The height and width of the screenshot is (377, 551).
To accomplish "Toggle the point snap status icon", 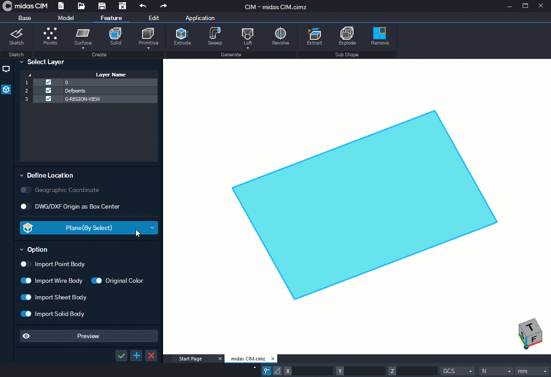I will [x=266, y=371].
